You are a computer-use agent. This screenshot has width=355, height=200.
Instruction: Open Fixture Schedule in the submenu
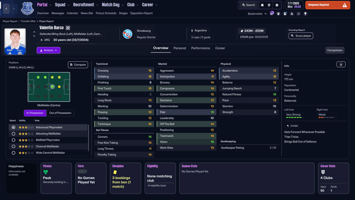(x=106, y=13)
